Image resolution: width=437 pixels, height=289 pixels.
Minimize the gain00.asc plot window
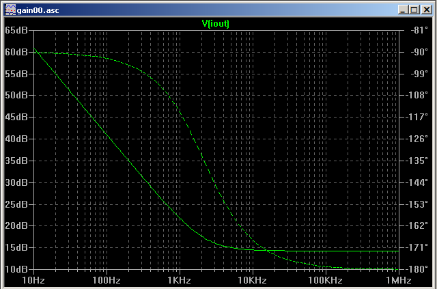point(403,10)
